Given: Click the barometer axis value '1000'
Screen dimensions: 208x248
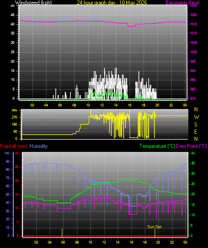Looking at the screenshot, I should point(193,52).
